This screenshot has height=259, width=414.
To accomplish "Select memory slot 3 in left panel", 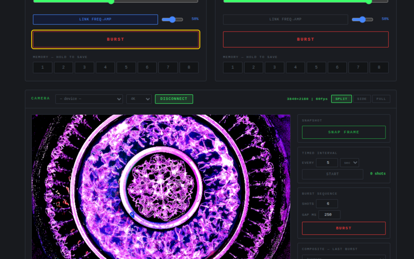I will 84,67.
